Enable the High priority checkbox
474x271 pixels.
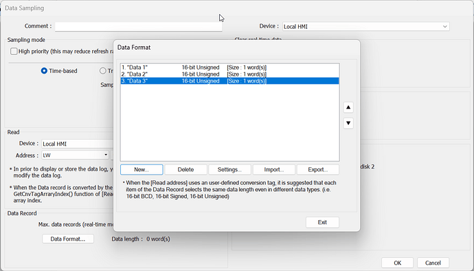click(x=14, y=51)
